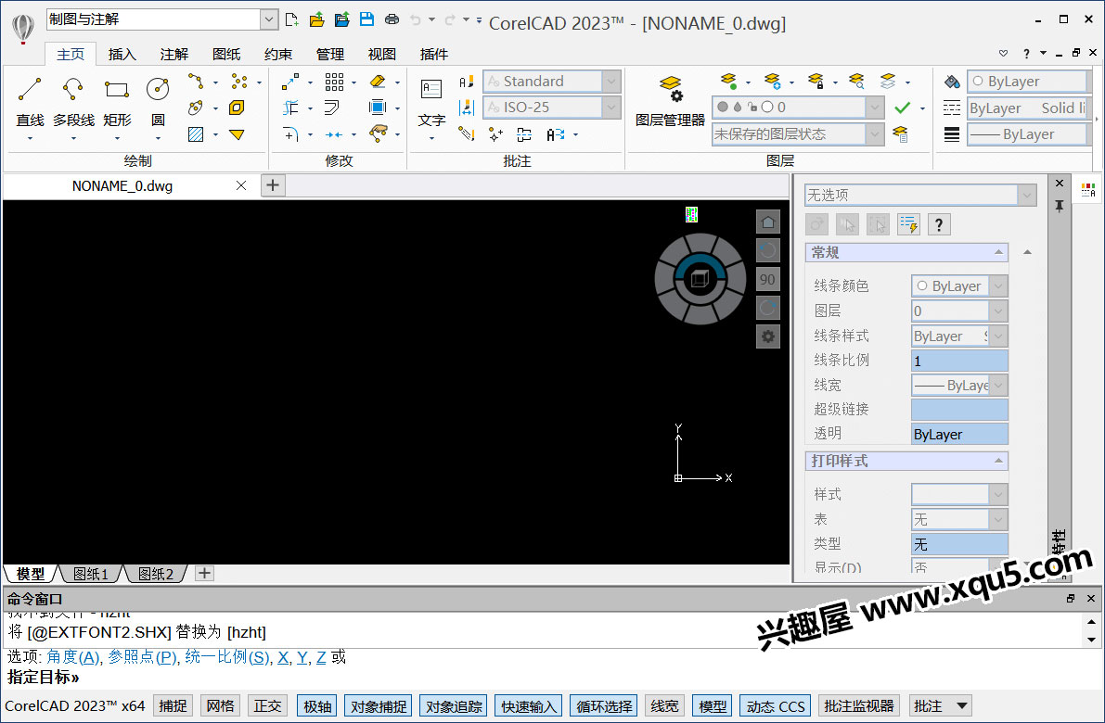The width and height of the screenshot is (1105, 723).
Task: Create a new document from toolbar
Action: (x=291, y=19)
